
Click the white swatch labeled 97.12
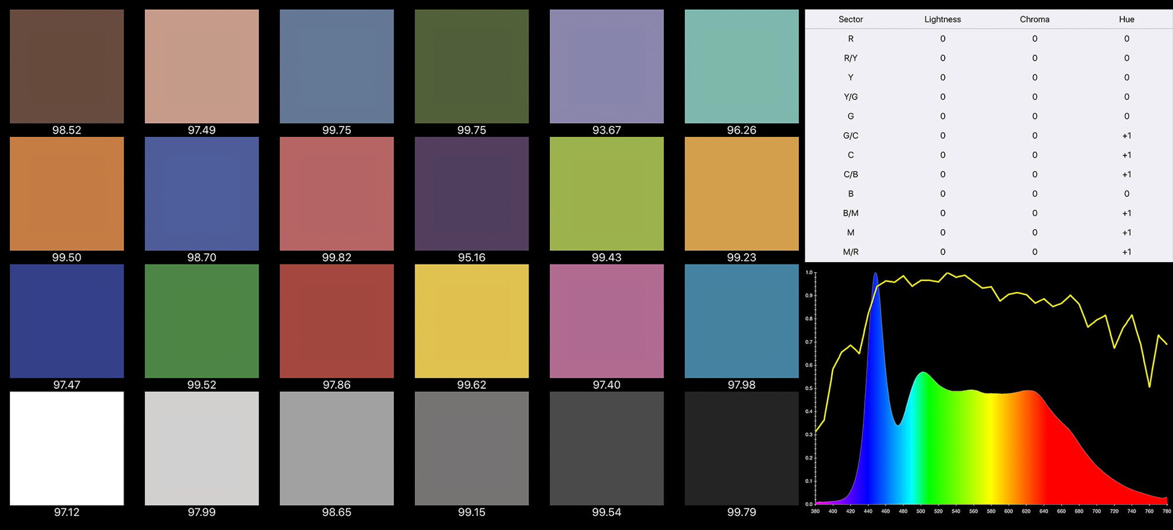click(x=67, y=449)
